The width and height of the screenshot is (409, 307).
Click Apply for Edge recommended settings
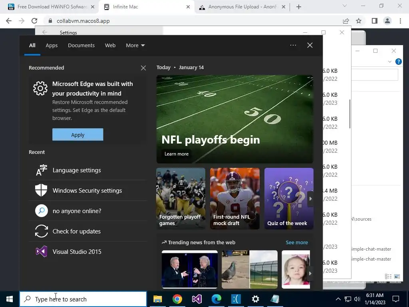coord(78,135)
